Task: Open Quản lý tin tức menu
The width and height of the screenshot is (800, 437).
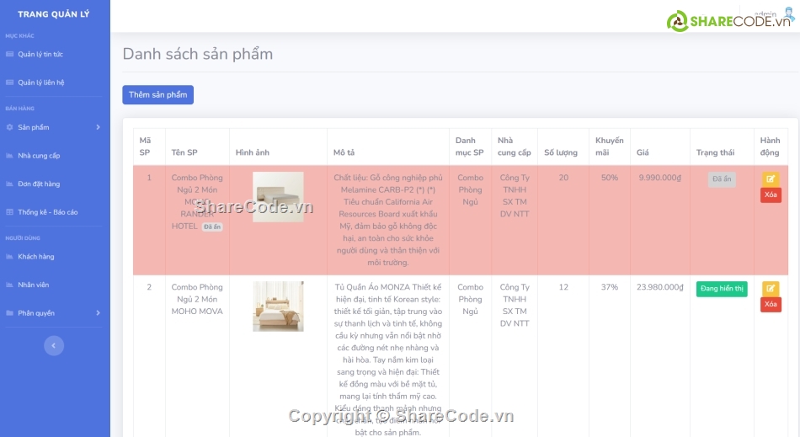Action: coord(40,54)
